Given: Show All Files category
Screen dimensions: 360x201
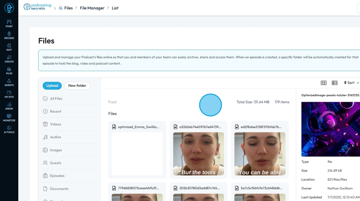Looking at the screenshot, I should point(70,99).
